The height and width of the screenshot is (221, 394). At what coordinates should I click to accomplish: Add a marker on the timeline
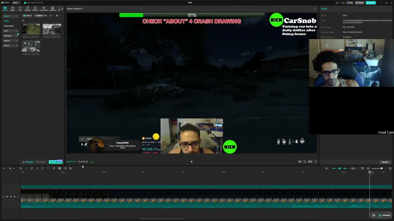(54, 168)
